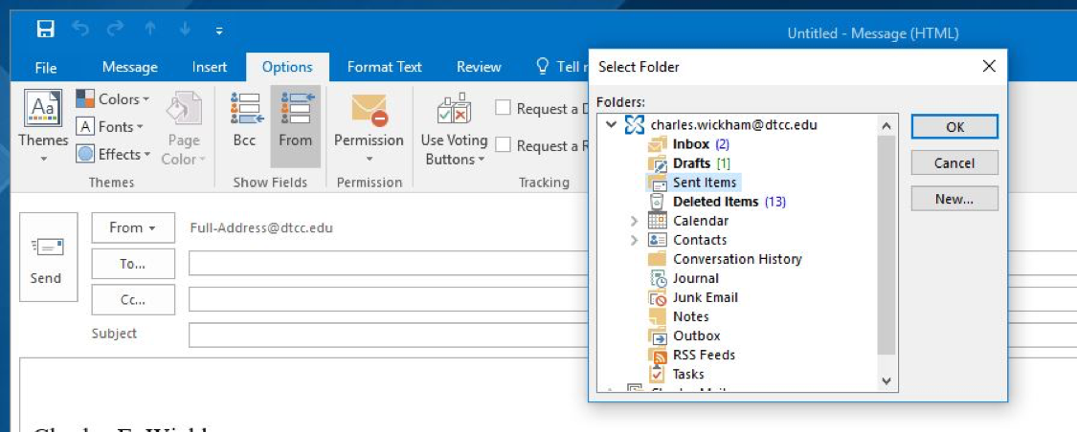Select the RSS Feeds folder icon
The image size is (1077, 432).
(658, 356)
